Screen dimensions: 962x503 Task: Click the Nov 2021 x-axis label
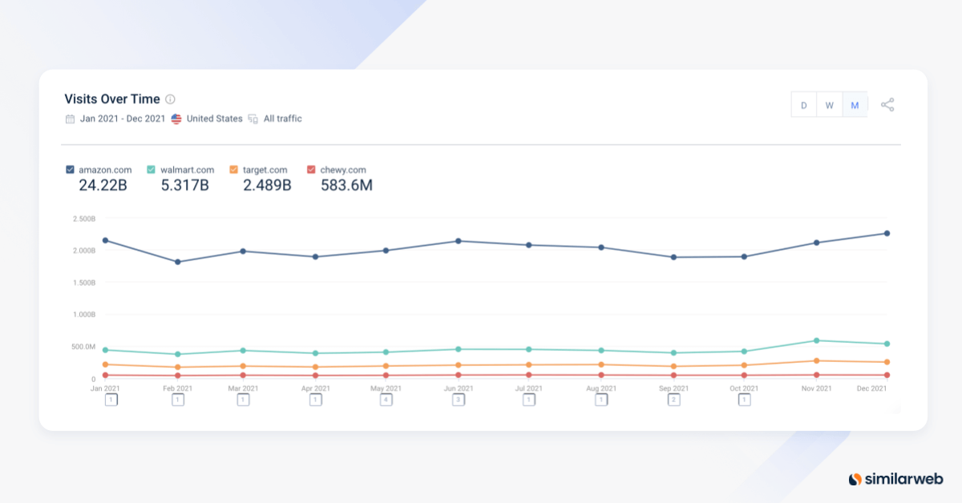[x=816, y=388]
